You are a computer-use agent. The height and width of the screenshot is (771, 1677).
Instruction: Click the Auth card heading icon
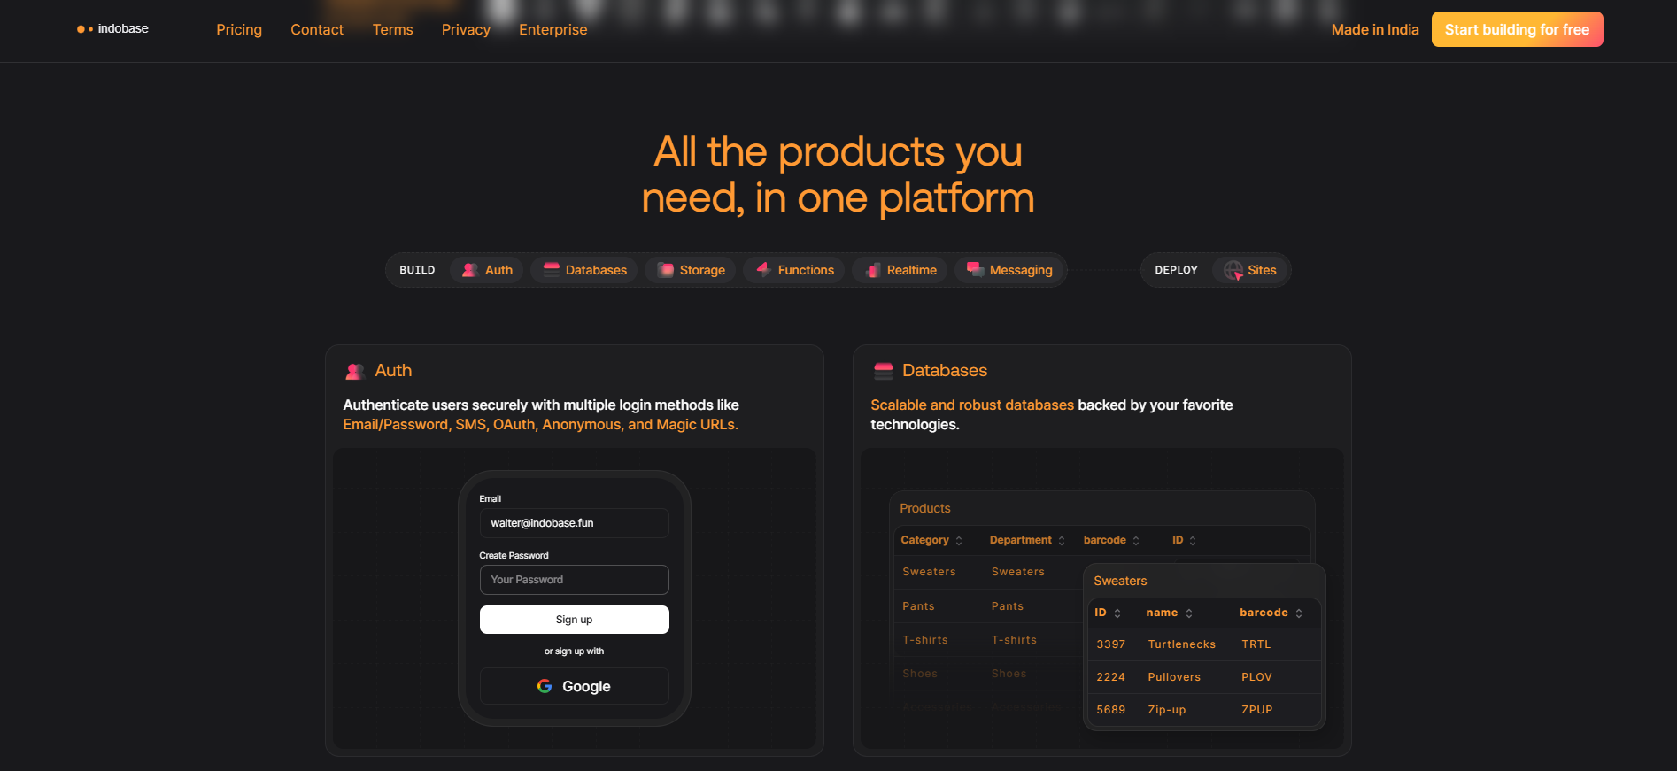tap(355, 371)
